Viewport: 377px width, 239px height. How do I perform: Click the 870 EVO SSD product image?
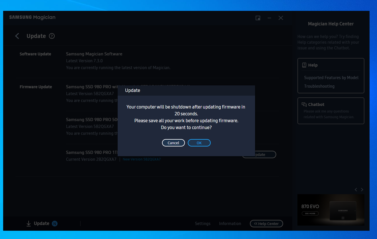[x=343, y=210]
